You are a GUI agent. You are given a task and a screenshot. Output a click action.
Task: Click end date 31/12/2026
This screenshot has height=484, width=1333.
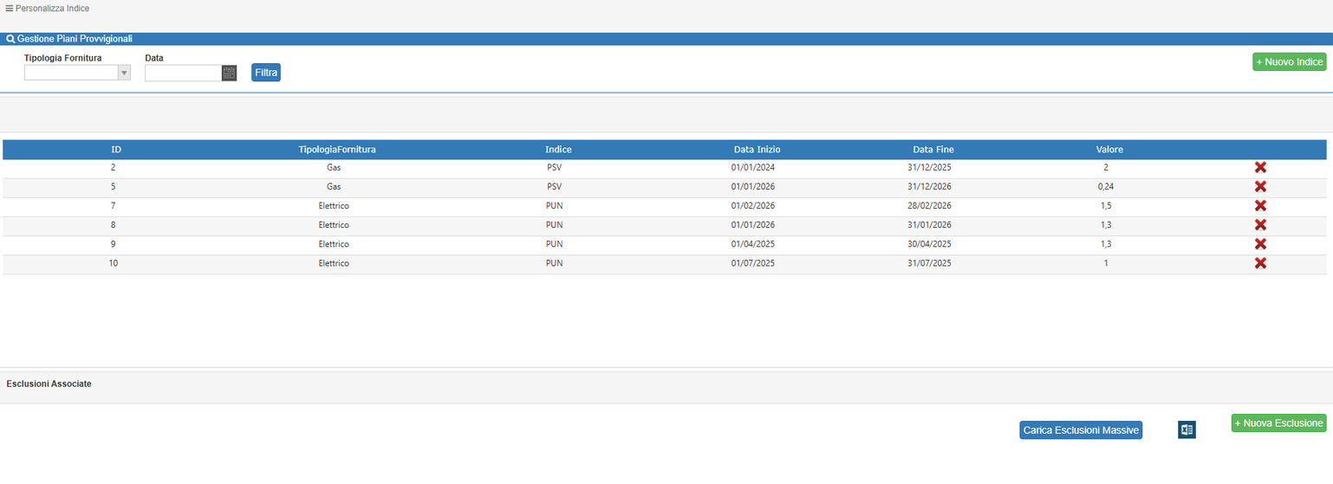click(929, 187)
